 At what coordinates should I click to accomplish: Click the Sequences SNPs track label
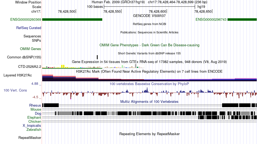(x=32, y=38)
